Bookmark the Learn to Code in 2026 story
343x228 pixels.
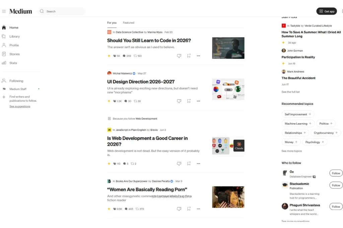click(x=189, y=56)
